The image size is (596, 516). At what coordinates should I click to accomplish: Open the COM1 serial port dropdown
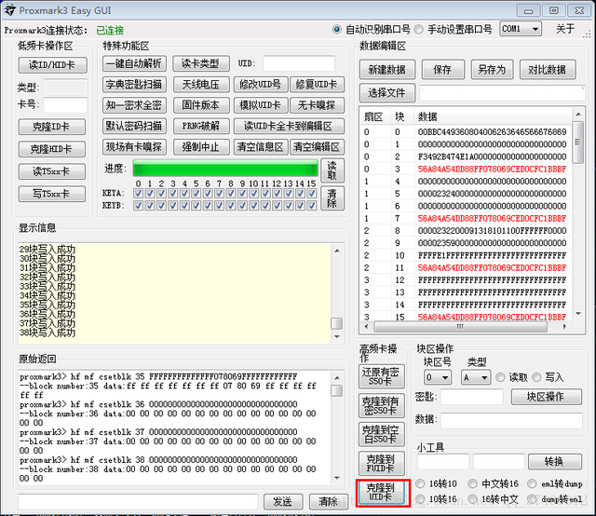pos(521,29)
